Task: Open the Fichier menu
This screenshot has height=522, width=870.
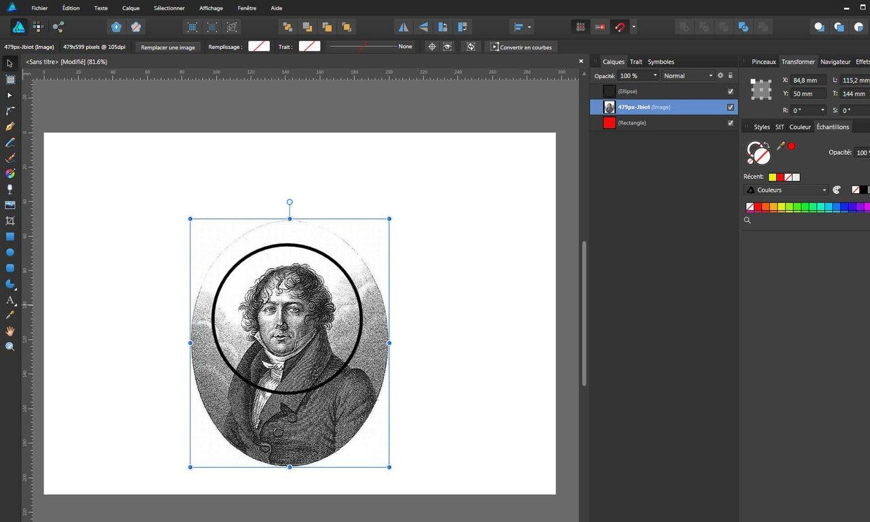Action: pyautogui.click(x=39, y=8)
